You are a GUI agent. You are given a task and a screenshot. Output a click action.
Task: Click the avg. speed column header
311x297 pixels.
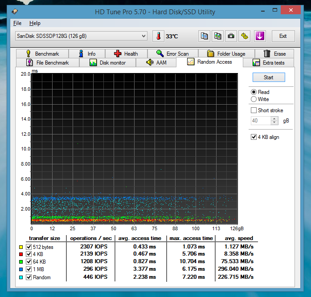click(x=239, y=238)
